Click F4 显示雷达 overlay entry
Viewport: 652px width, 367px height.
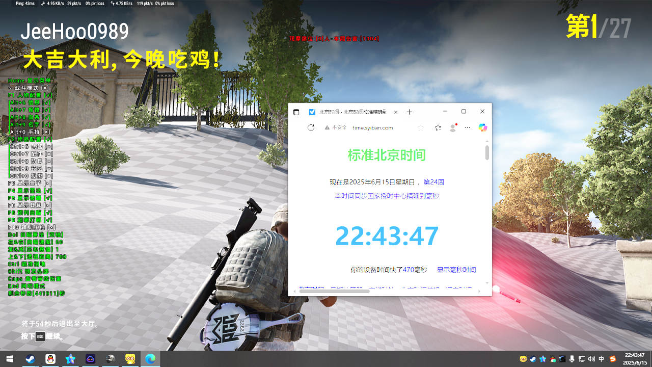31,191
